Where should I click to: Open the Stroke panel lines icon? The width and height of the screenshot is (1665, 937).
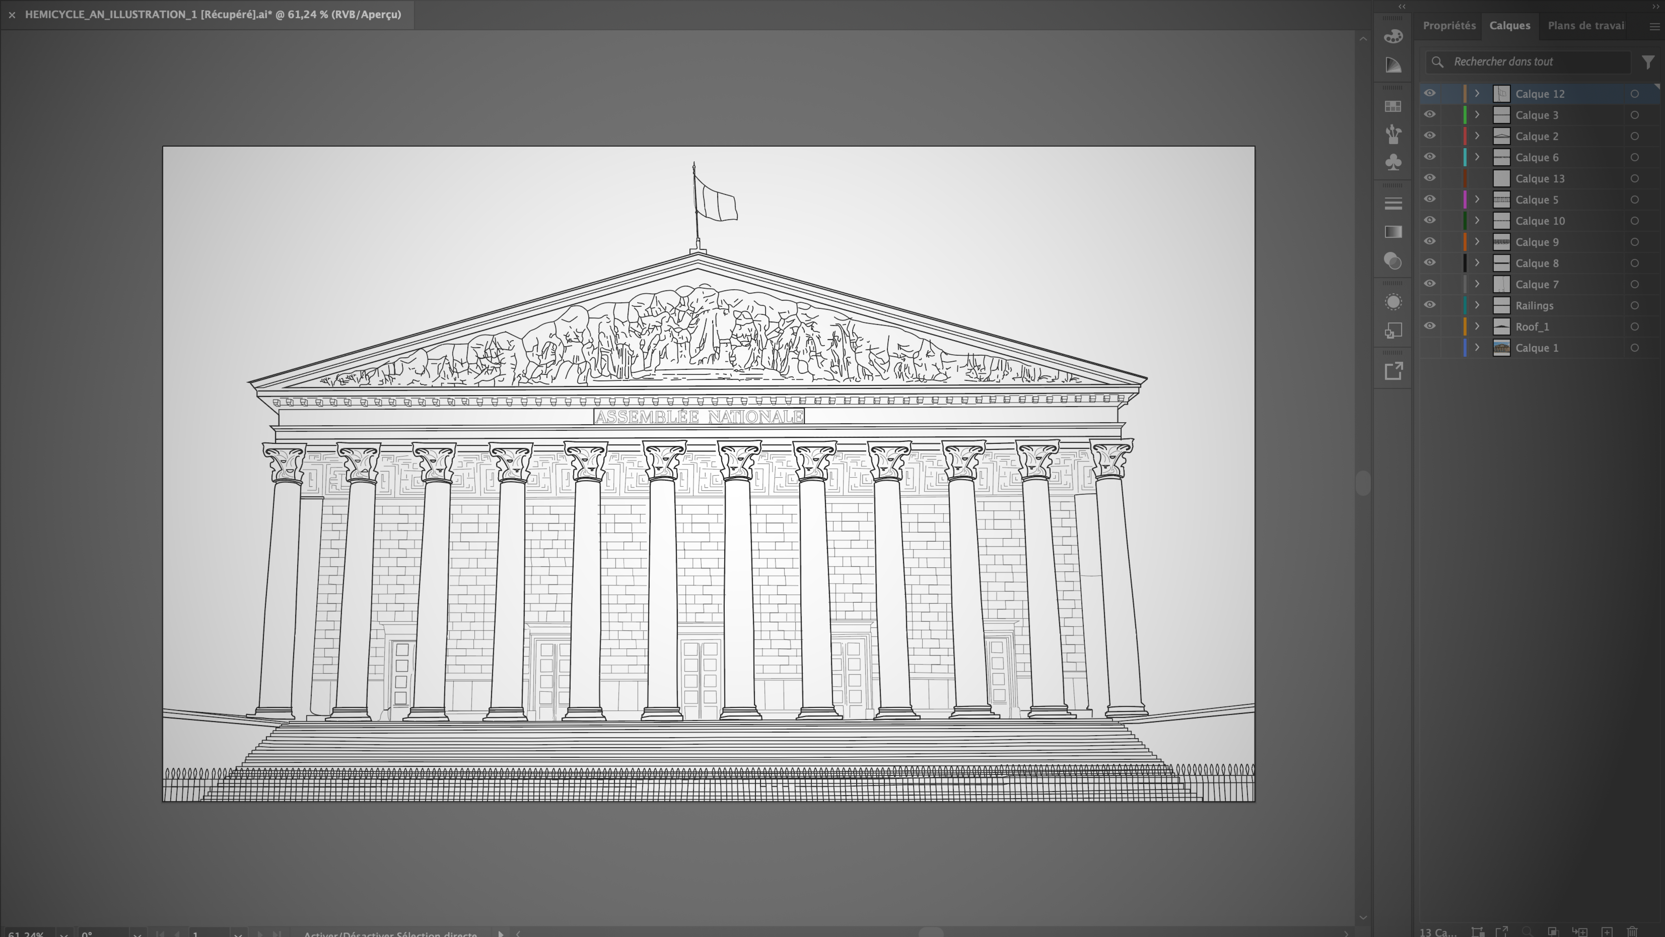pos(1393,204)
